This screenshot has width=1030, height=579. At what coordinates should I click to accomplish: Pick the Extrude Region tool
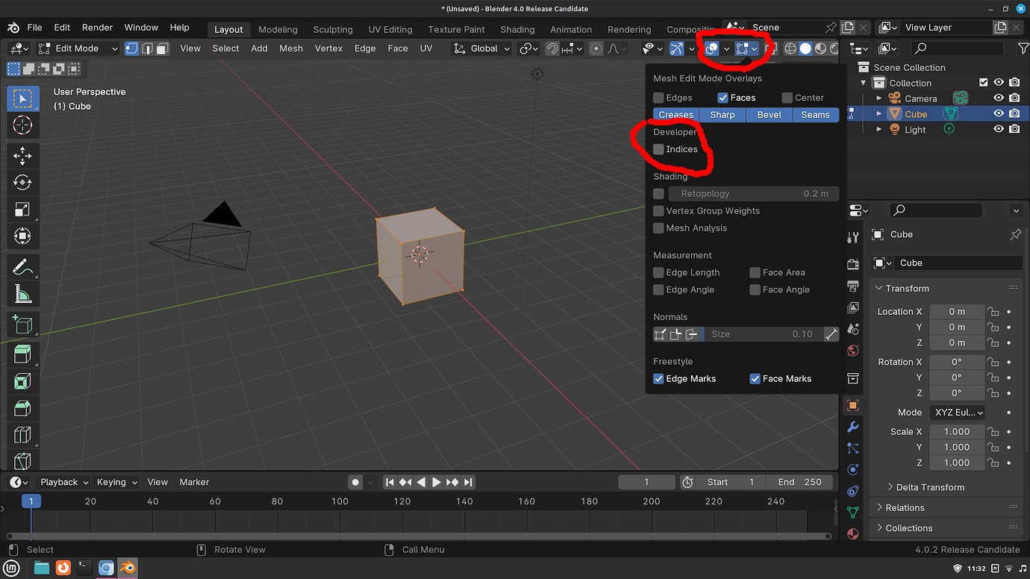click(22, 354)
